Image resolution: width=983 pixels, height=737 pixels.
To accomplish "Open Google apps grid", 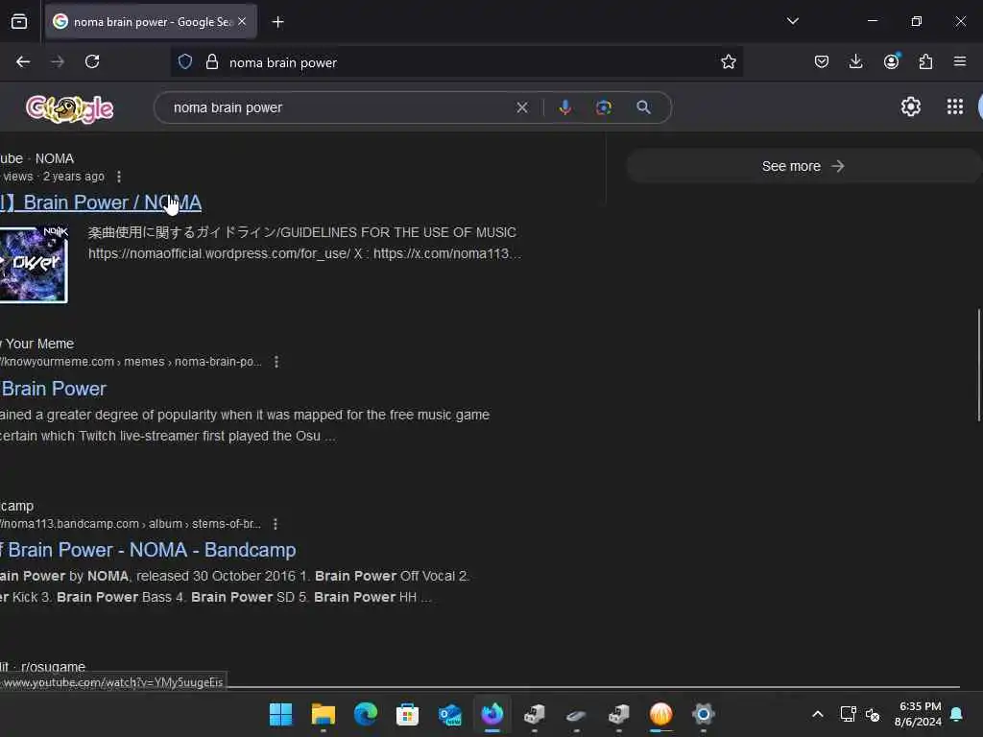I will tap(955, 107).
